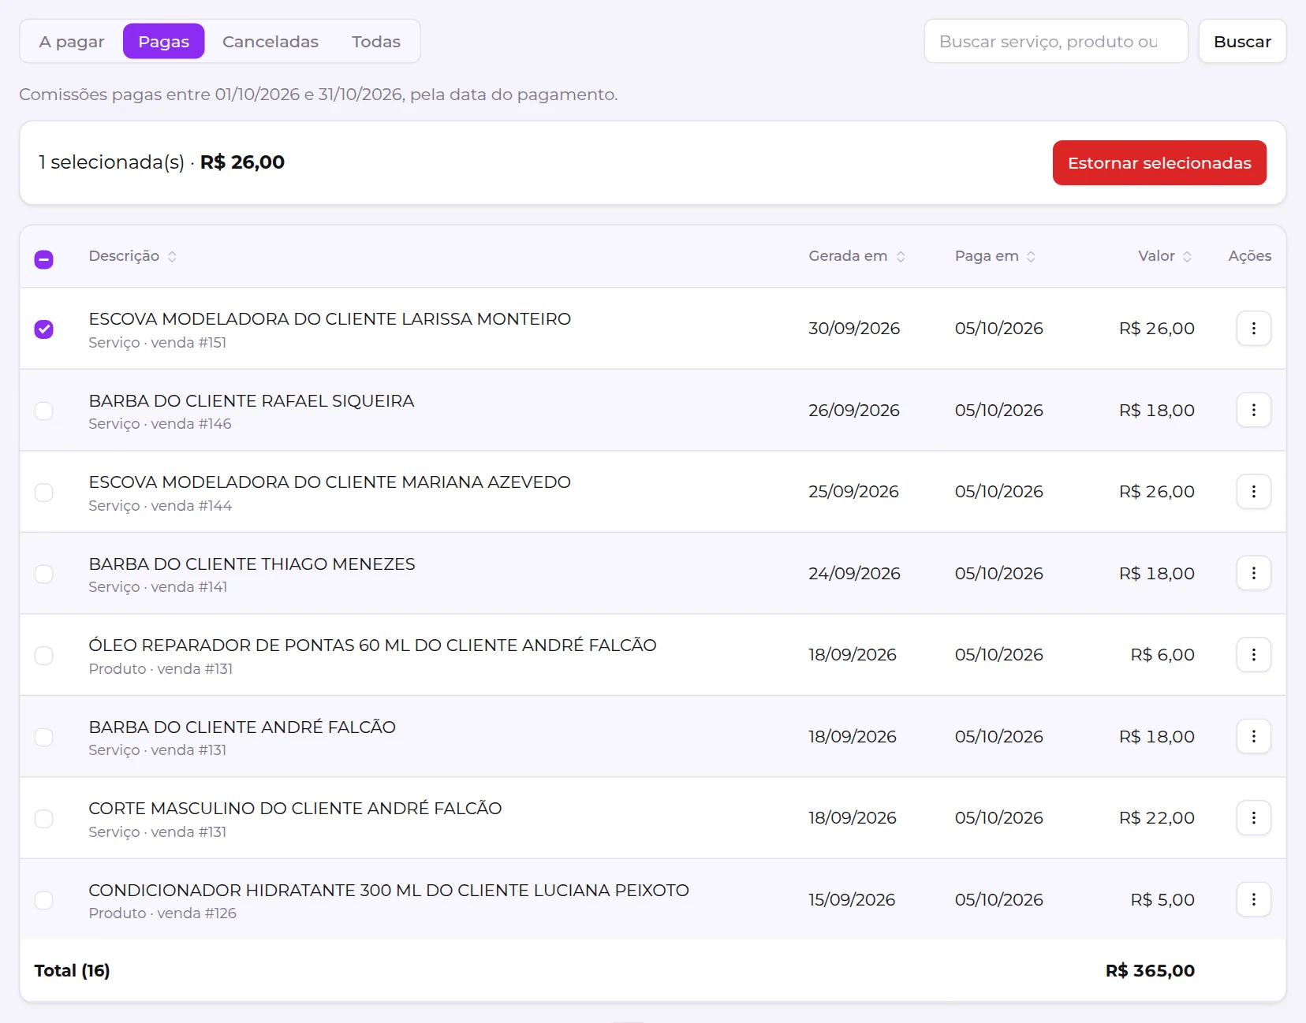The width and height of the screenshot is (1306, 1023).
Task: Select the Mariana Azevedo commission checkbox
Action: 44,493
